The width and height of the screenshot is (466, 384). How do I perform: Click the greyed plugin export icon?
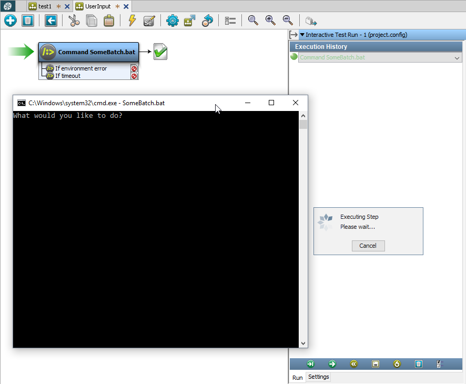coord(311,21)
